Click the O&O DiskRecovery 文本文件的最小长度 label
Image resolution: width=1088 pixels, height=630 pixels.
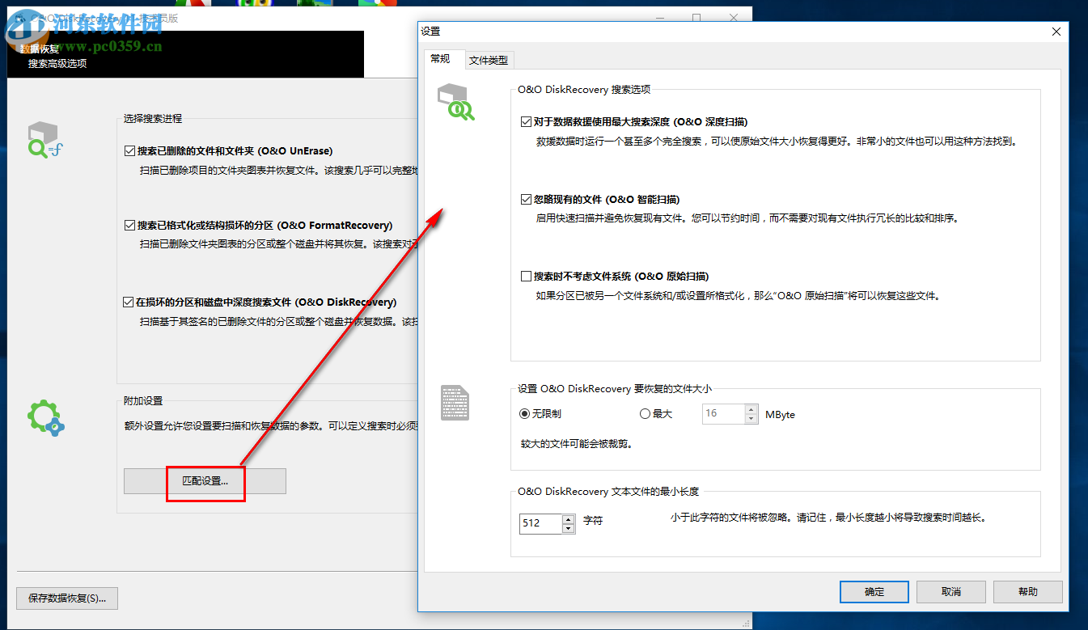coord(608,491)
